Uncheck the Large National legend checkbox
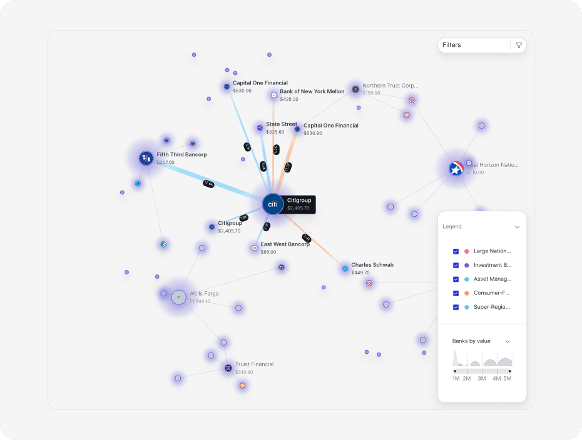This screenshot has width=582, height=440. point(456,251)
